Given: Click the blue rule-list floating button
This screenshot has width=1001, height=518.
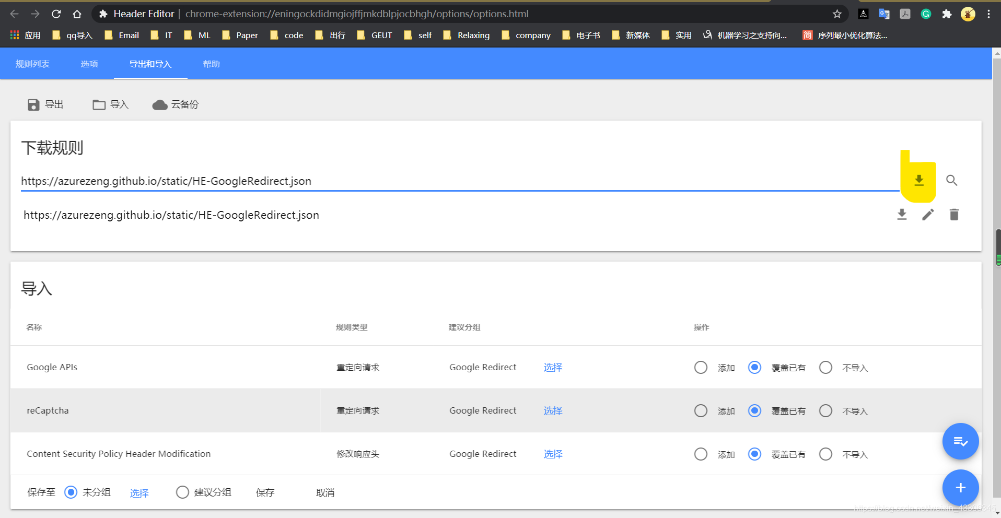Looking at the screenshot, I should pos(960,441).
